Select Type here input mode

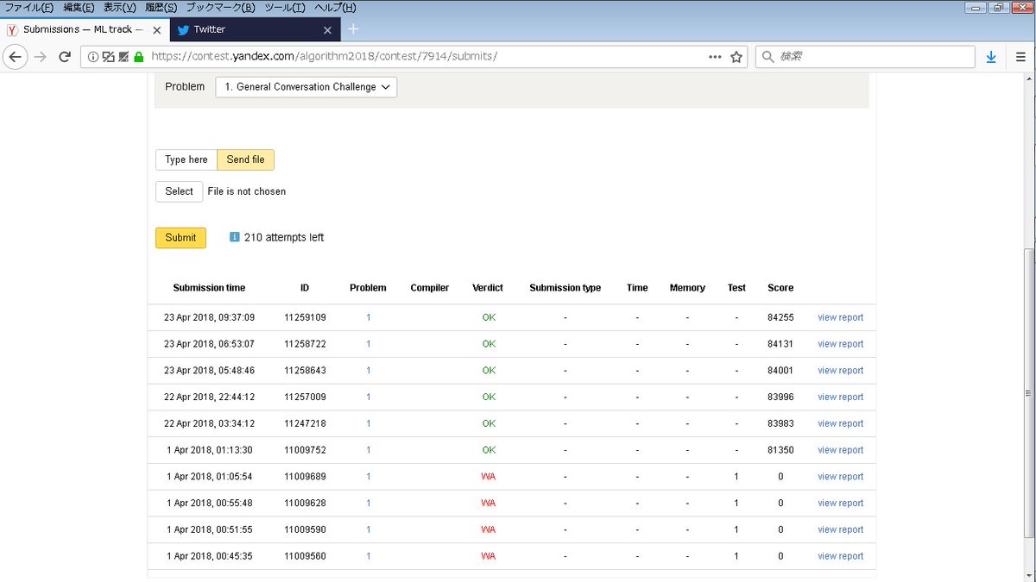[186, 160]
